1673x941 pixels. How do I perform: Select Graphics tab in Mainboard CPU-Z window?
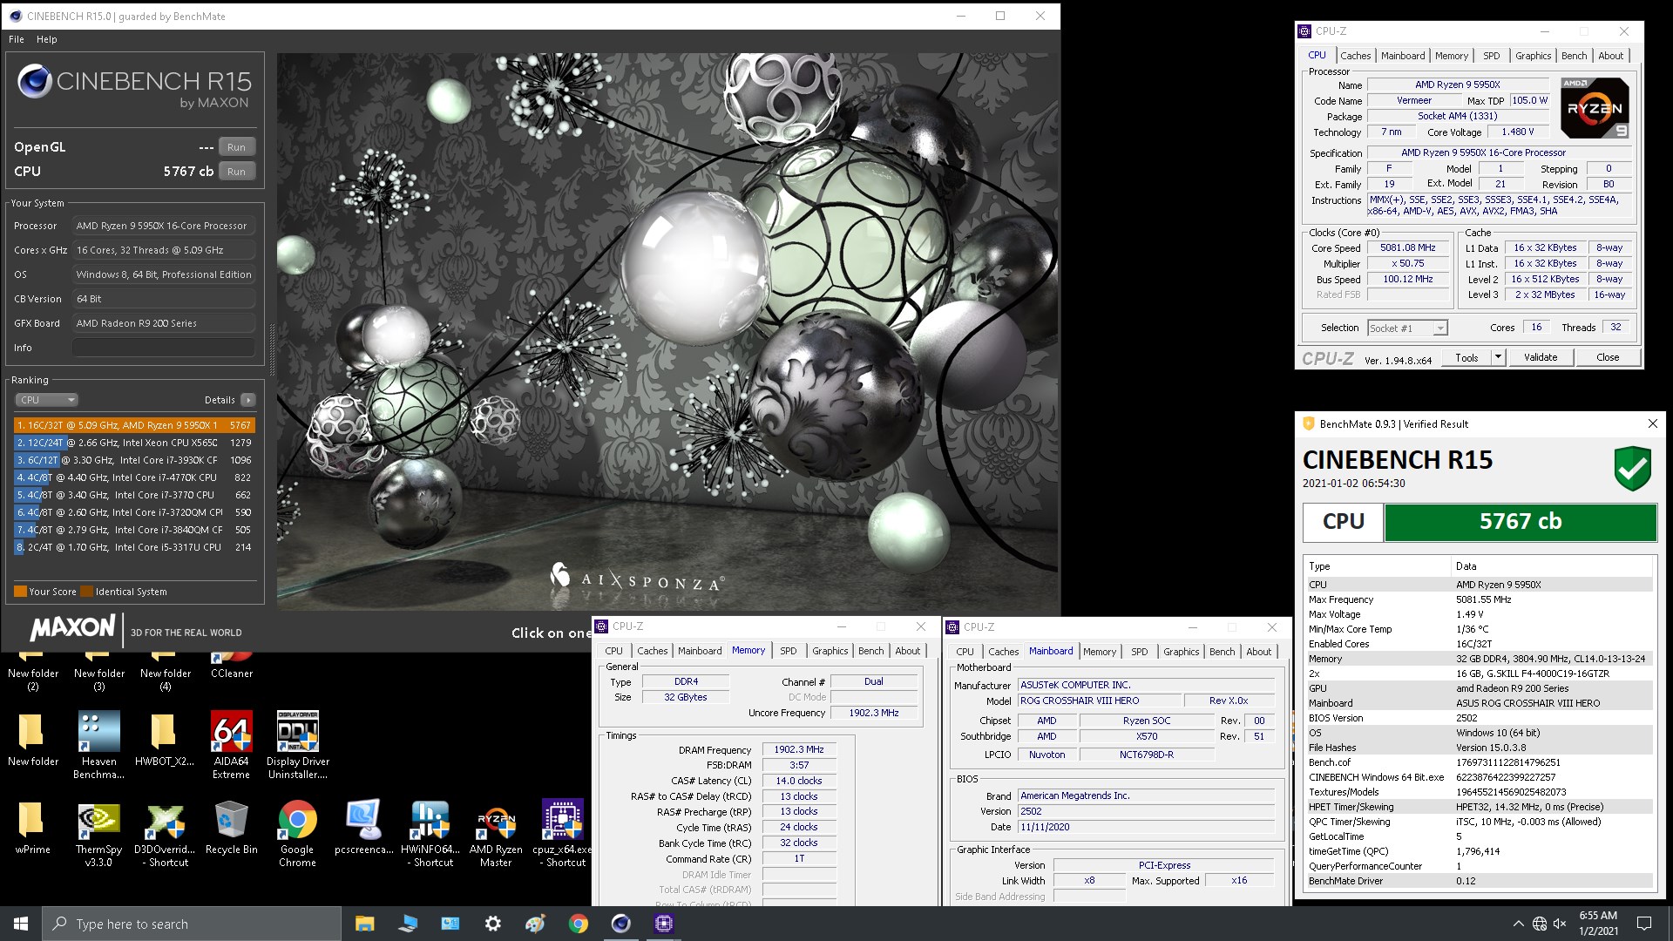click(x=1181, y=652)
